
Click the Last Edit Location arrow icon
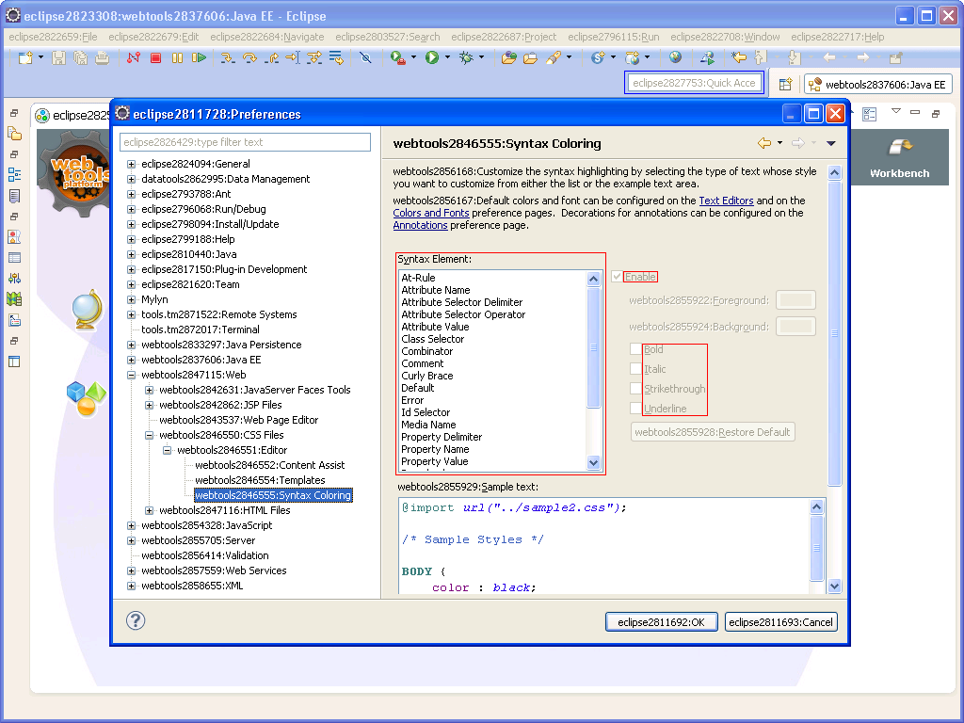(738, 57)
